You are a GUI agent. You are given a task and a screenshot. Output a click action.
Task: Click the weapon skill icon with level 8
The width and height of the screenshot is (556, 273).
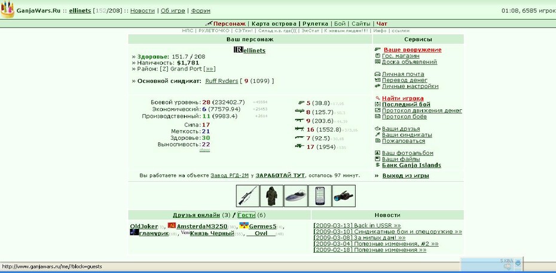(300, 112)
